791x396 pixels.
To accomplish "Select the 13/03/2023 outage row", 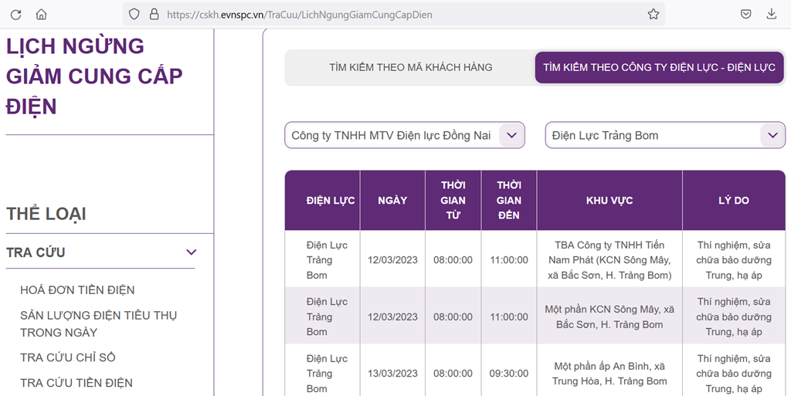I will click(535, 374).
